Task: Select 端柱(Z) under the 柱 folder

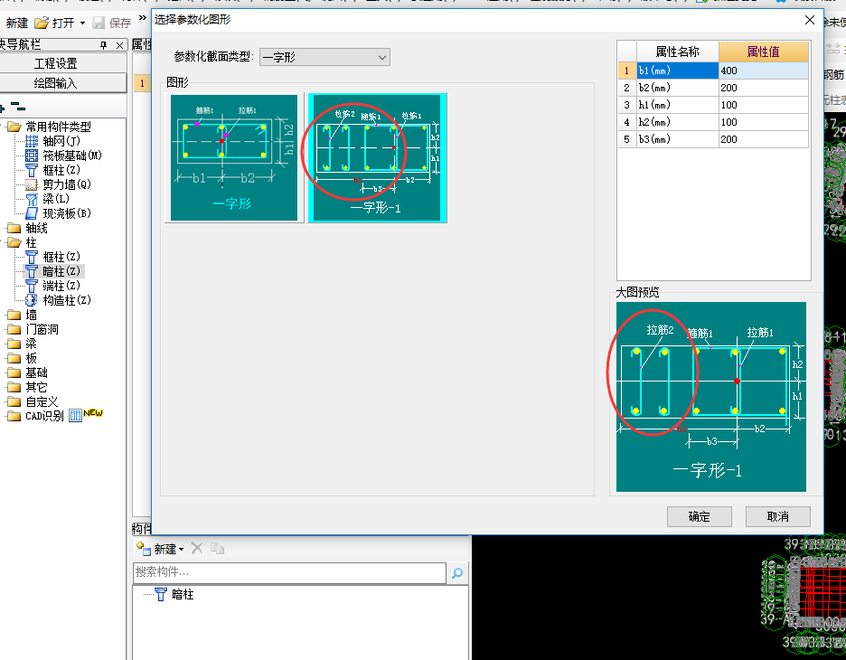Action: [61, 286]
